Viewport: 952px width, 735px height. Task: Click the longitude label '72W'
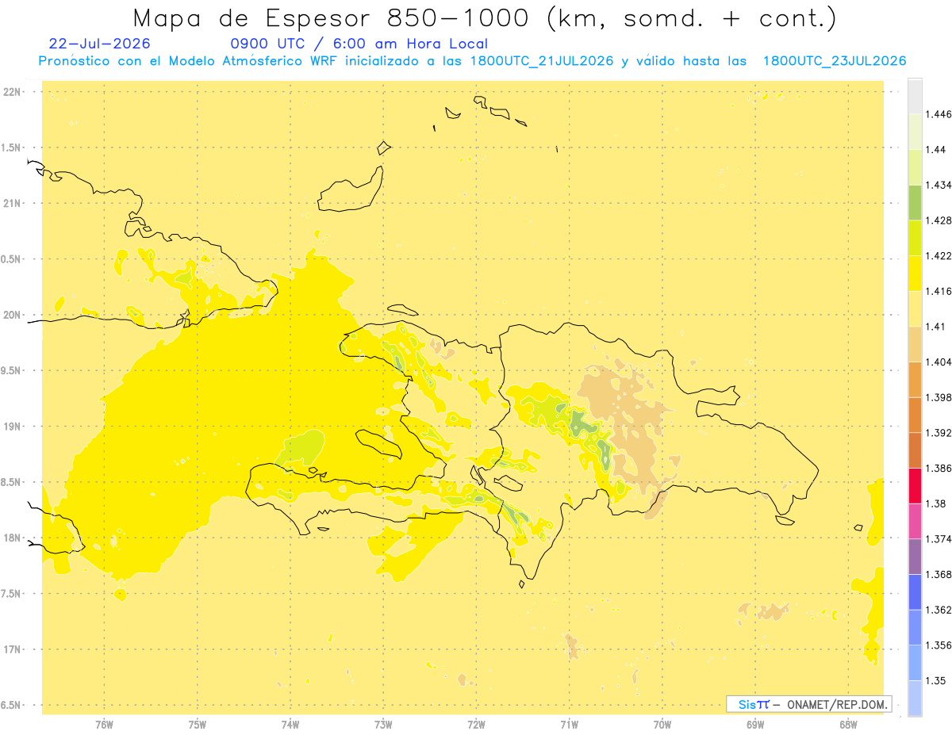(x=476, y=725)
